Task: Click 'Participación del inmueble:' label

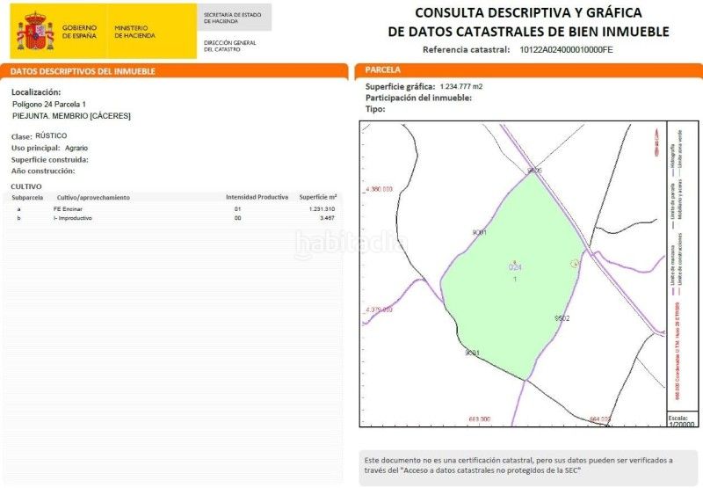Action: (418, 98)
